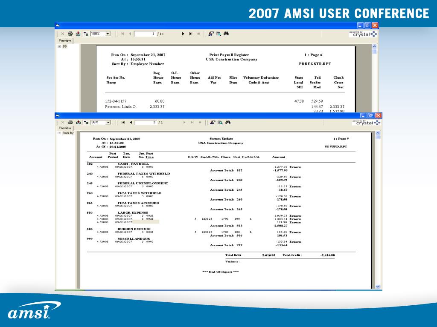Click Total Credit amount -2,616.80
This screenshot has height=327, width=437.
click(327, 255)
